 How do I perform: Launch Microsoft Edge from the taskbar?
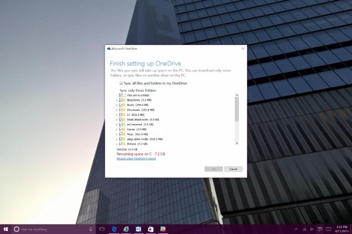click(114, 229)
